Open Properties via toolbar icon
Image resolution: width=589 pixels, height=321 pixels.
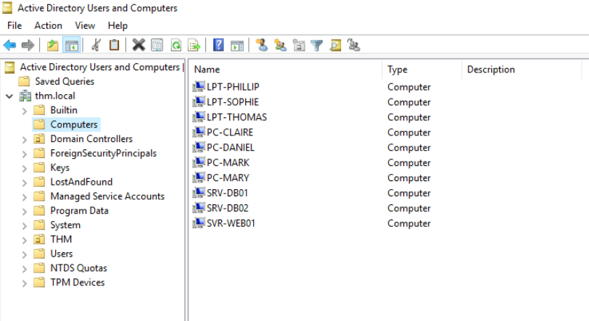(157, 46)
